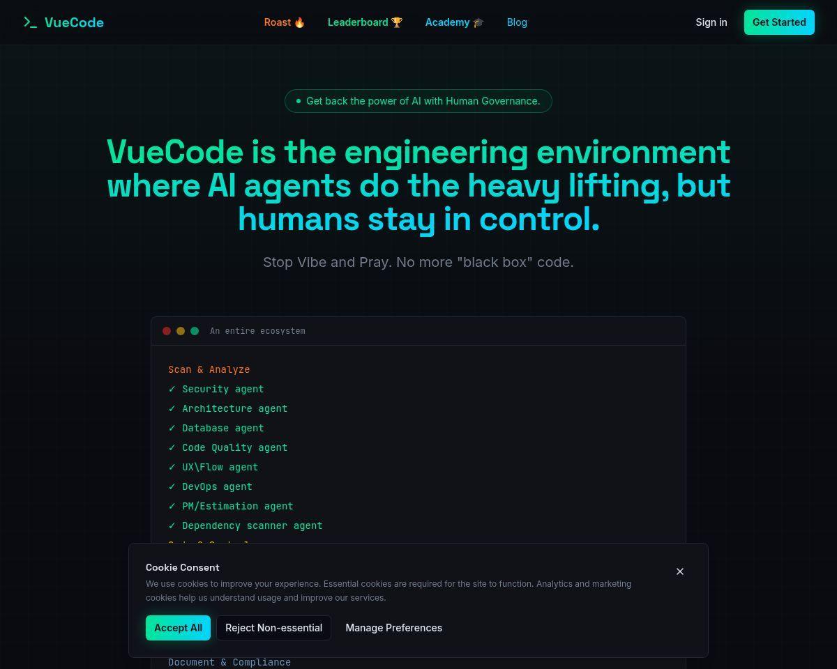Select Academy in the navigation bar
Screen dimensions: 837x669
click(448, 22)
